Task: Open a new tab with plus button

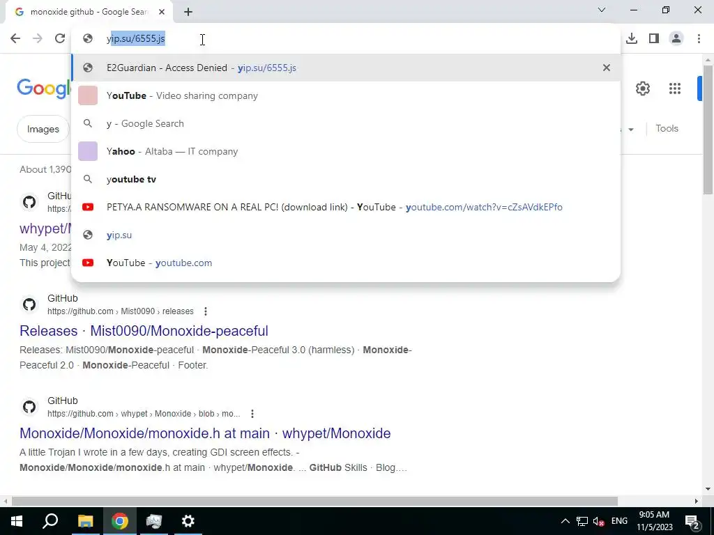Action: pyautogui.click(x=188, y=12)
